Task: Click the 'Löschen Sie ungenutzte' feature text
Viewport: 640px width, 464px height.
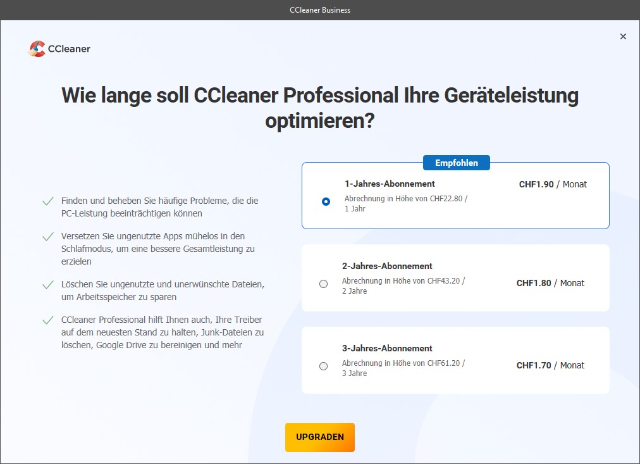Action: point(163,291)
